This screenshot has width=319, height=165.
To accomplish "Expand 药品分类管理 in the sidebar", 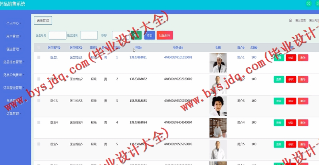I will [14, 75].
